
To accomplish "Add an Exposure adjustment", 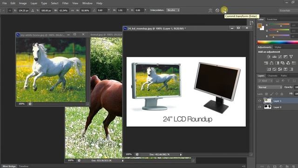I will coord(285,57).
